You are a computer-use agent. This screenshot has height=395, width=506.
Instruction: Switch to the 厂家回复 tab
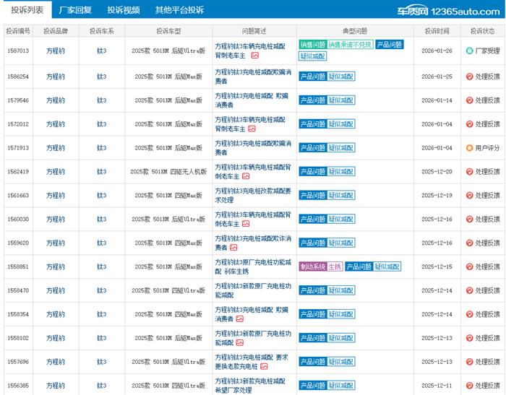coord(75,10)
